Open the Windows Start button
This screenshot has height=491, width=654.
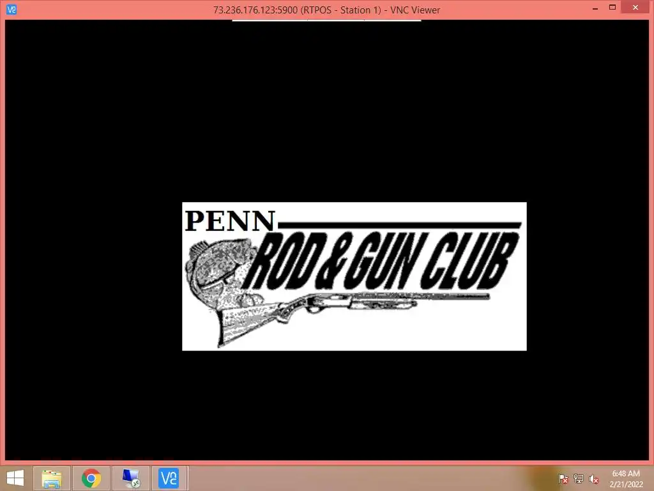pyautogui.click(x=15, y=478)
